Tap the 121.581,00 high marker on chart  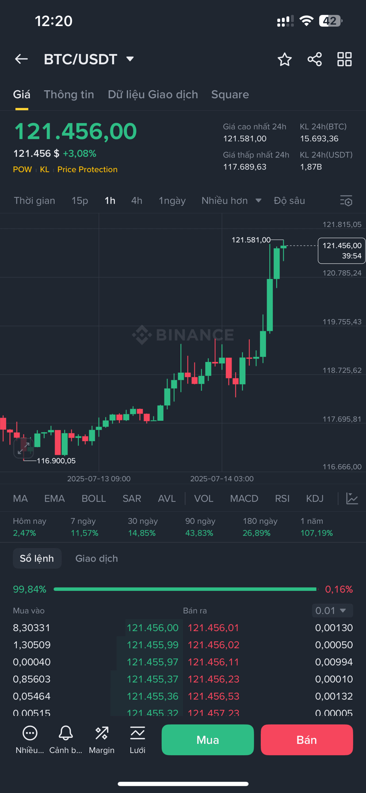251,240
